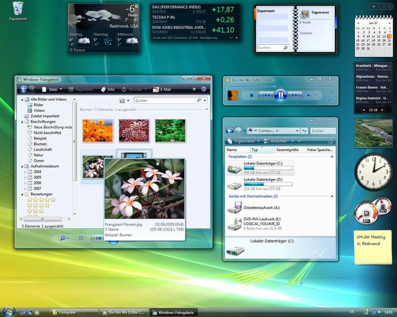Show more Fotogalerie toolbar commands chevron

click(194, 89)
